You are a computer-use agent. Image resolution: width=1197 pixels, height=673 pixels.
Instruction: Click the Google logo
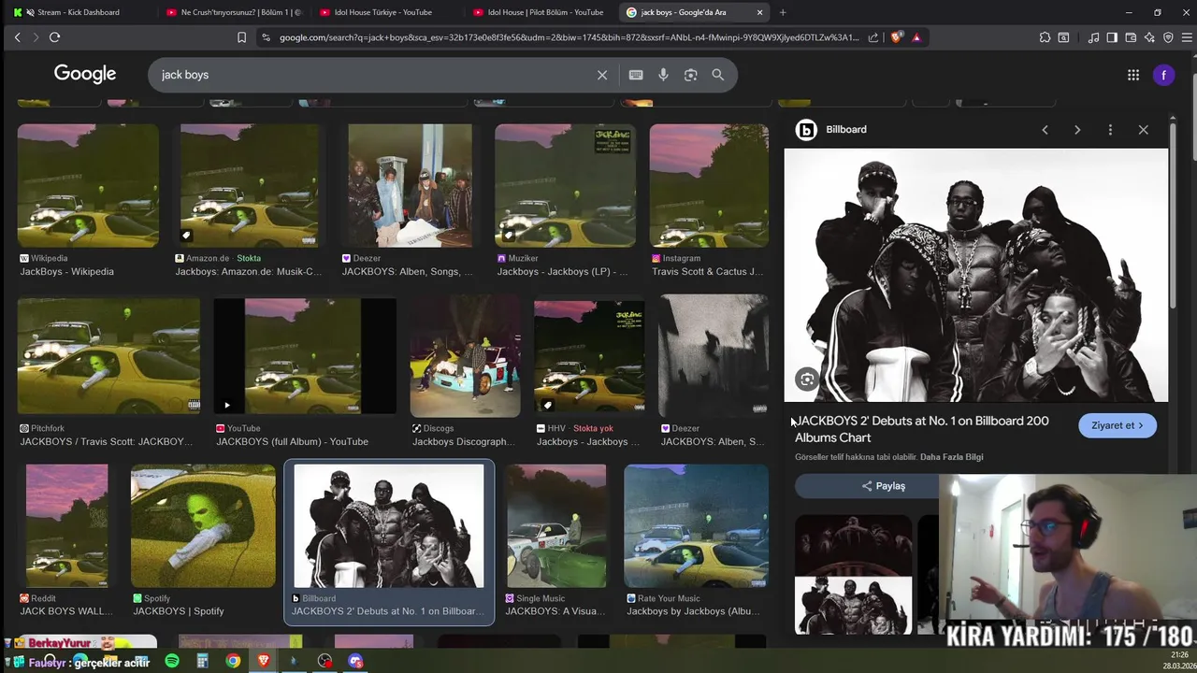coord(85,74)
